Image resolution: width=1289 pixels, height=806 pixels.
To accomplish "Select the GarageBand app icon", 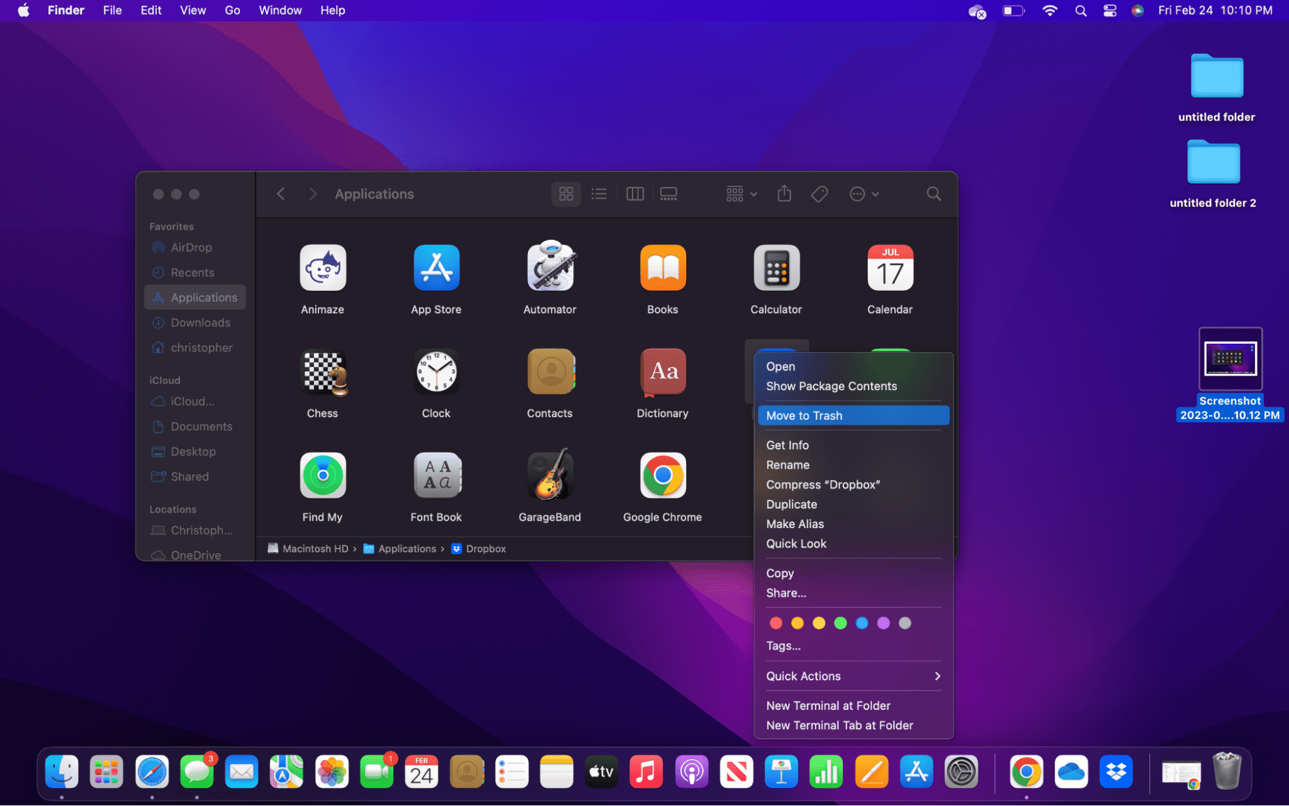I will (x=550, y=475).
